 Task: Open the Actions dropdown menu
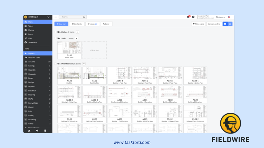point(107,24)
